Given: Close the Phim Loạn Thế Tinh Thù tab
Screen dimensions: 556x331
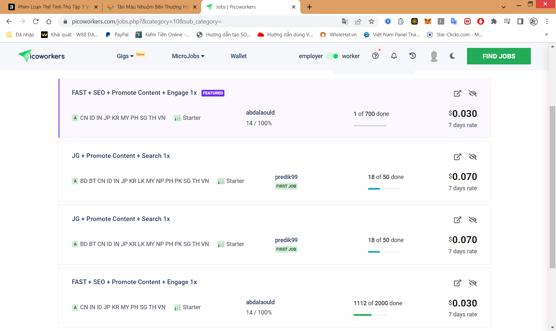Looking at the screenshot, I should (96, 7).
